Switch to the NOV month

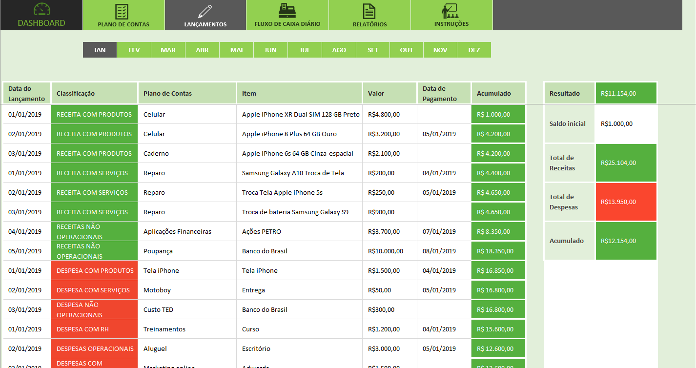[x=440, y=50]
